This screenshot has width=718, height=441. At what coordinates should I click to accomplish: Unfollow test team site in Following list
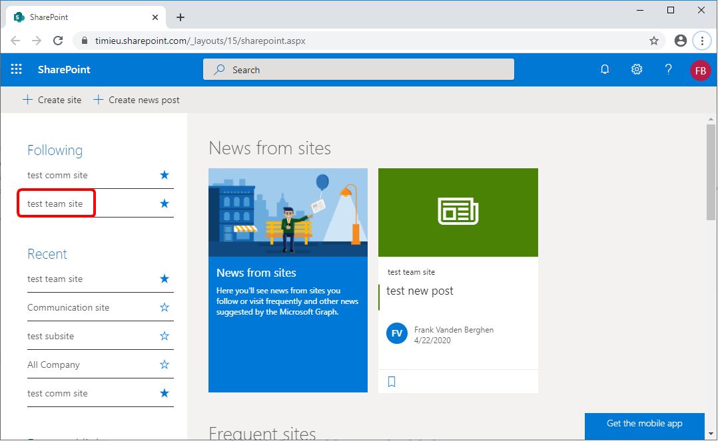tap(165, 204)
